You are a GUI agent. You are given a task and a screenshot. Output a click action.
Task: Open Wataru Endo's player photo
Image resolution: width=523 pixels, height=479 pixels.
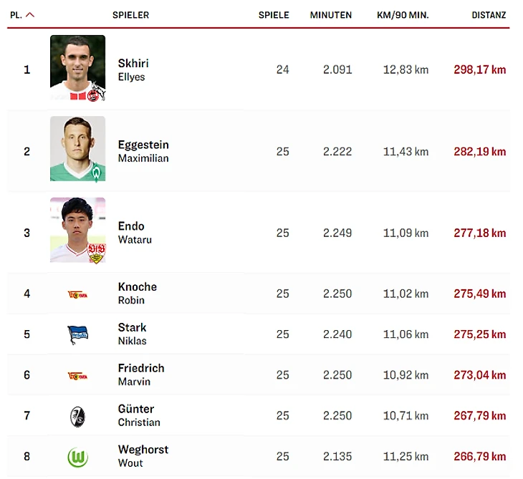(x=77, y=231)
